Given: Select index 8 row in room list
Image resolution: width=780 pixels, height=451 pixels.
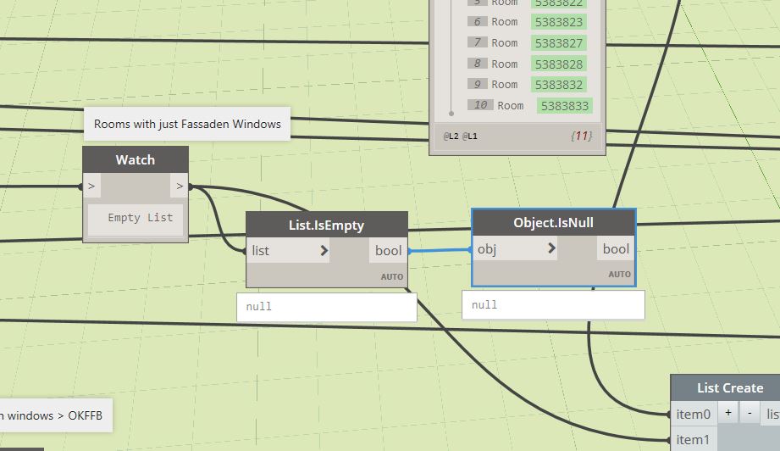Looking at the screenshot, I should point(528,64).
